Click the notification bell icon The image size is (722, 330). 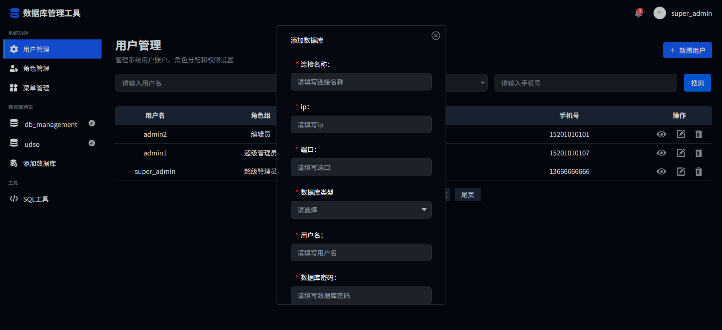tap(638, 14)
